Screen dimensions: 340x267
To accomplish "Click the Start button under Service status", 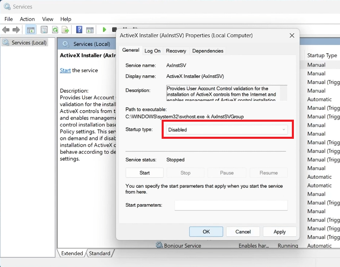I will point(144,173).
